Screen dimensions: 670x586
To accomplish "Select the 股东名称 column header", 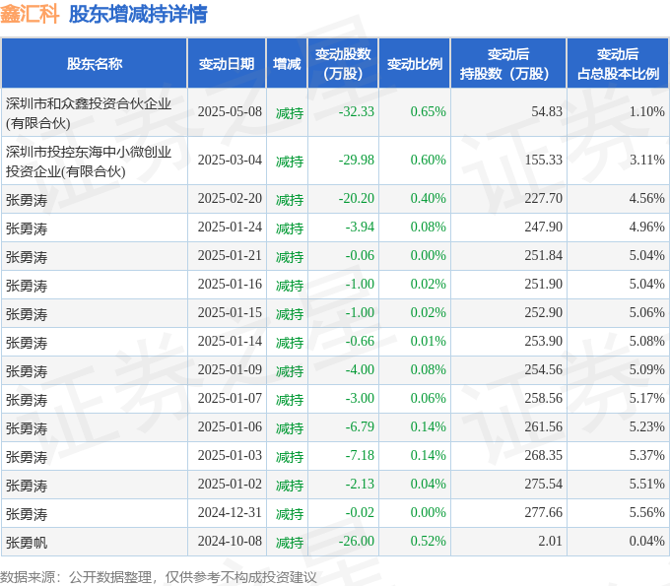I will (x=95, y=64).
